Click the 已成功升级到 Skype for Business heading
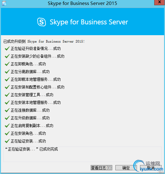This screenshot has height=174, width=165. [x=44, y=41]
